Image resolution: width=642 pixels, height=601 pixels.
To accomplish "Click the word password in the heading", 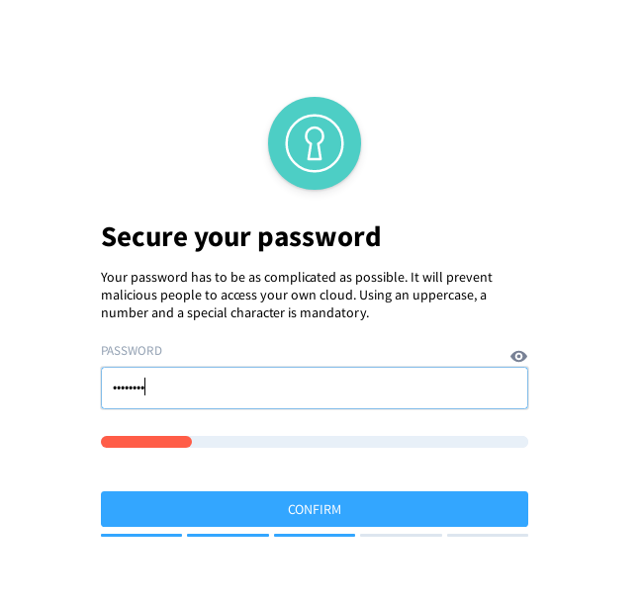I will click(320, 237).
